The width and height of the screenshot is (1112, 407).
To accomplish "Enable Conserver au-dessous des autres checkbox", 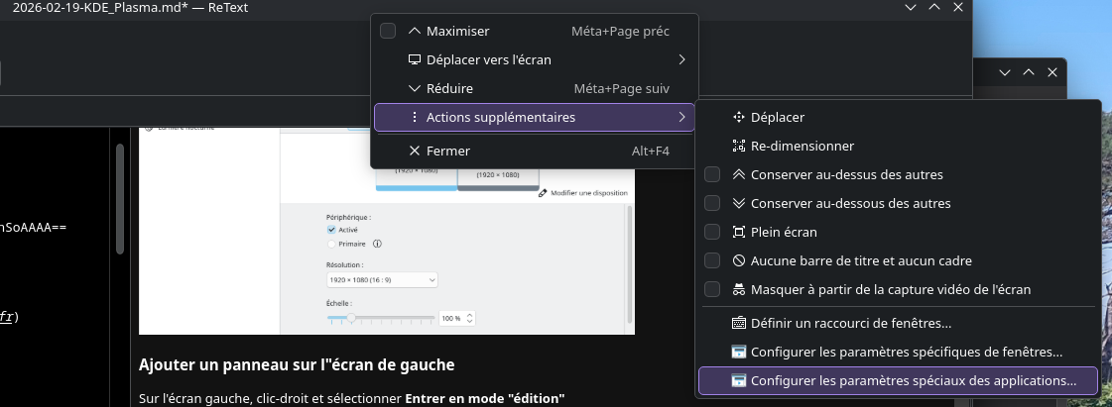I will pyautogui.click(x=711, y=203).
